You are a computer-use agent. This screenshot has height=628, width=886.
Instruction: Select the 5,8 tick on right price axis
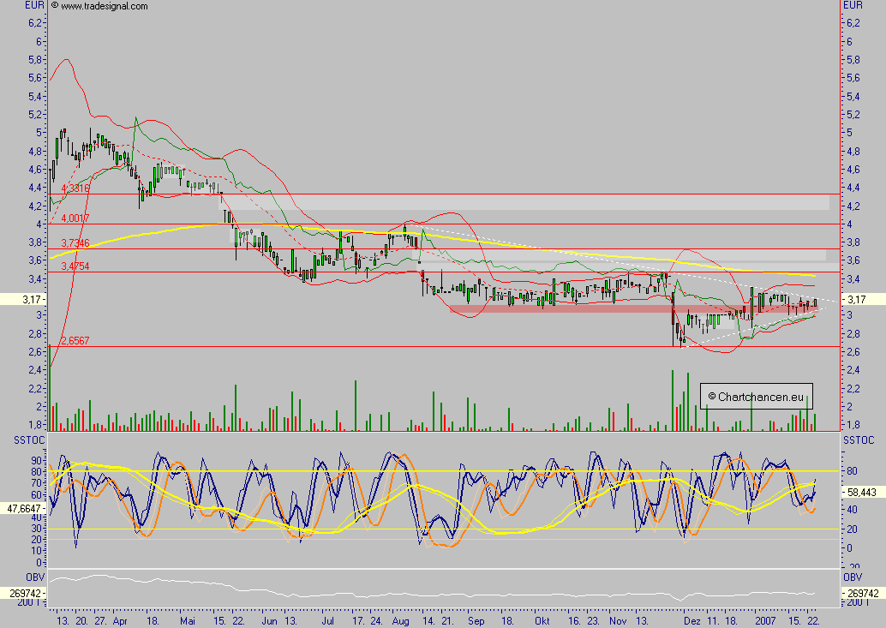tap(853, 60)
